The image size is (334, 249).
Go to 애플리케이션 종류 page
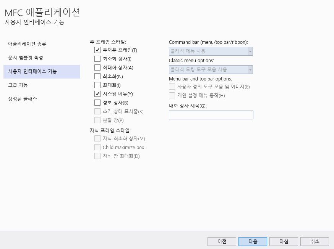coord(42,44)
